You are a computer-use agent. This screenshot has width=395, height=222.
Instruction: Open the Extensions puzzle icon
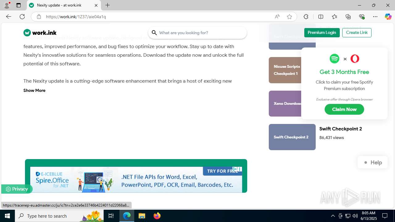[x=306, y=17]
